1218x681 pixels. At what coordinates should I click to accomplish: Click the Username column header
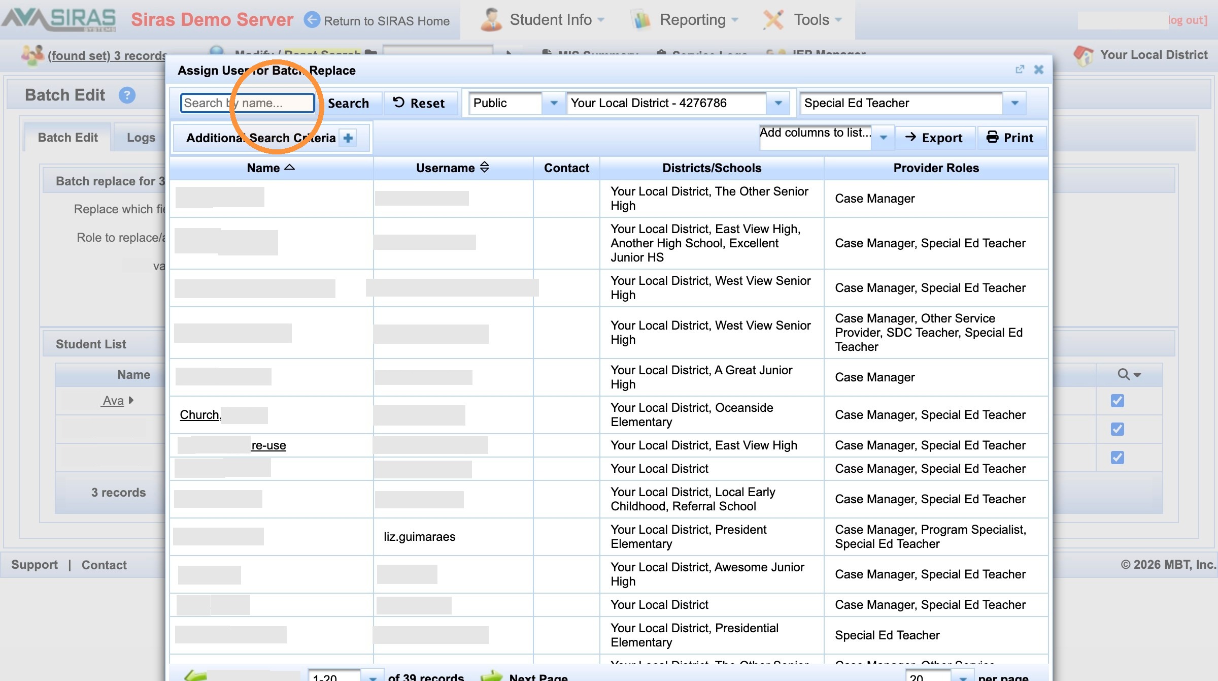[453, 168]
